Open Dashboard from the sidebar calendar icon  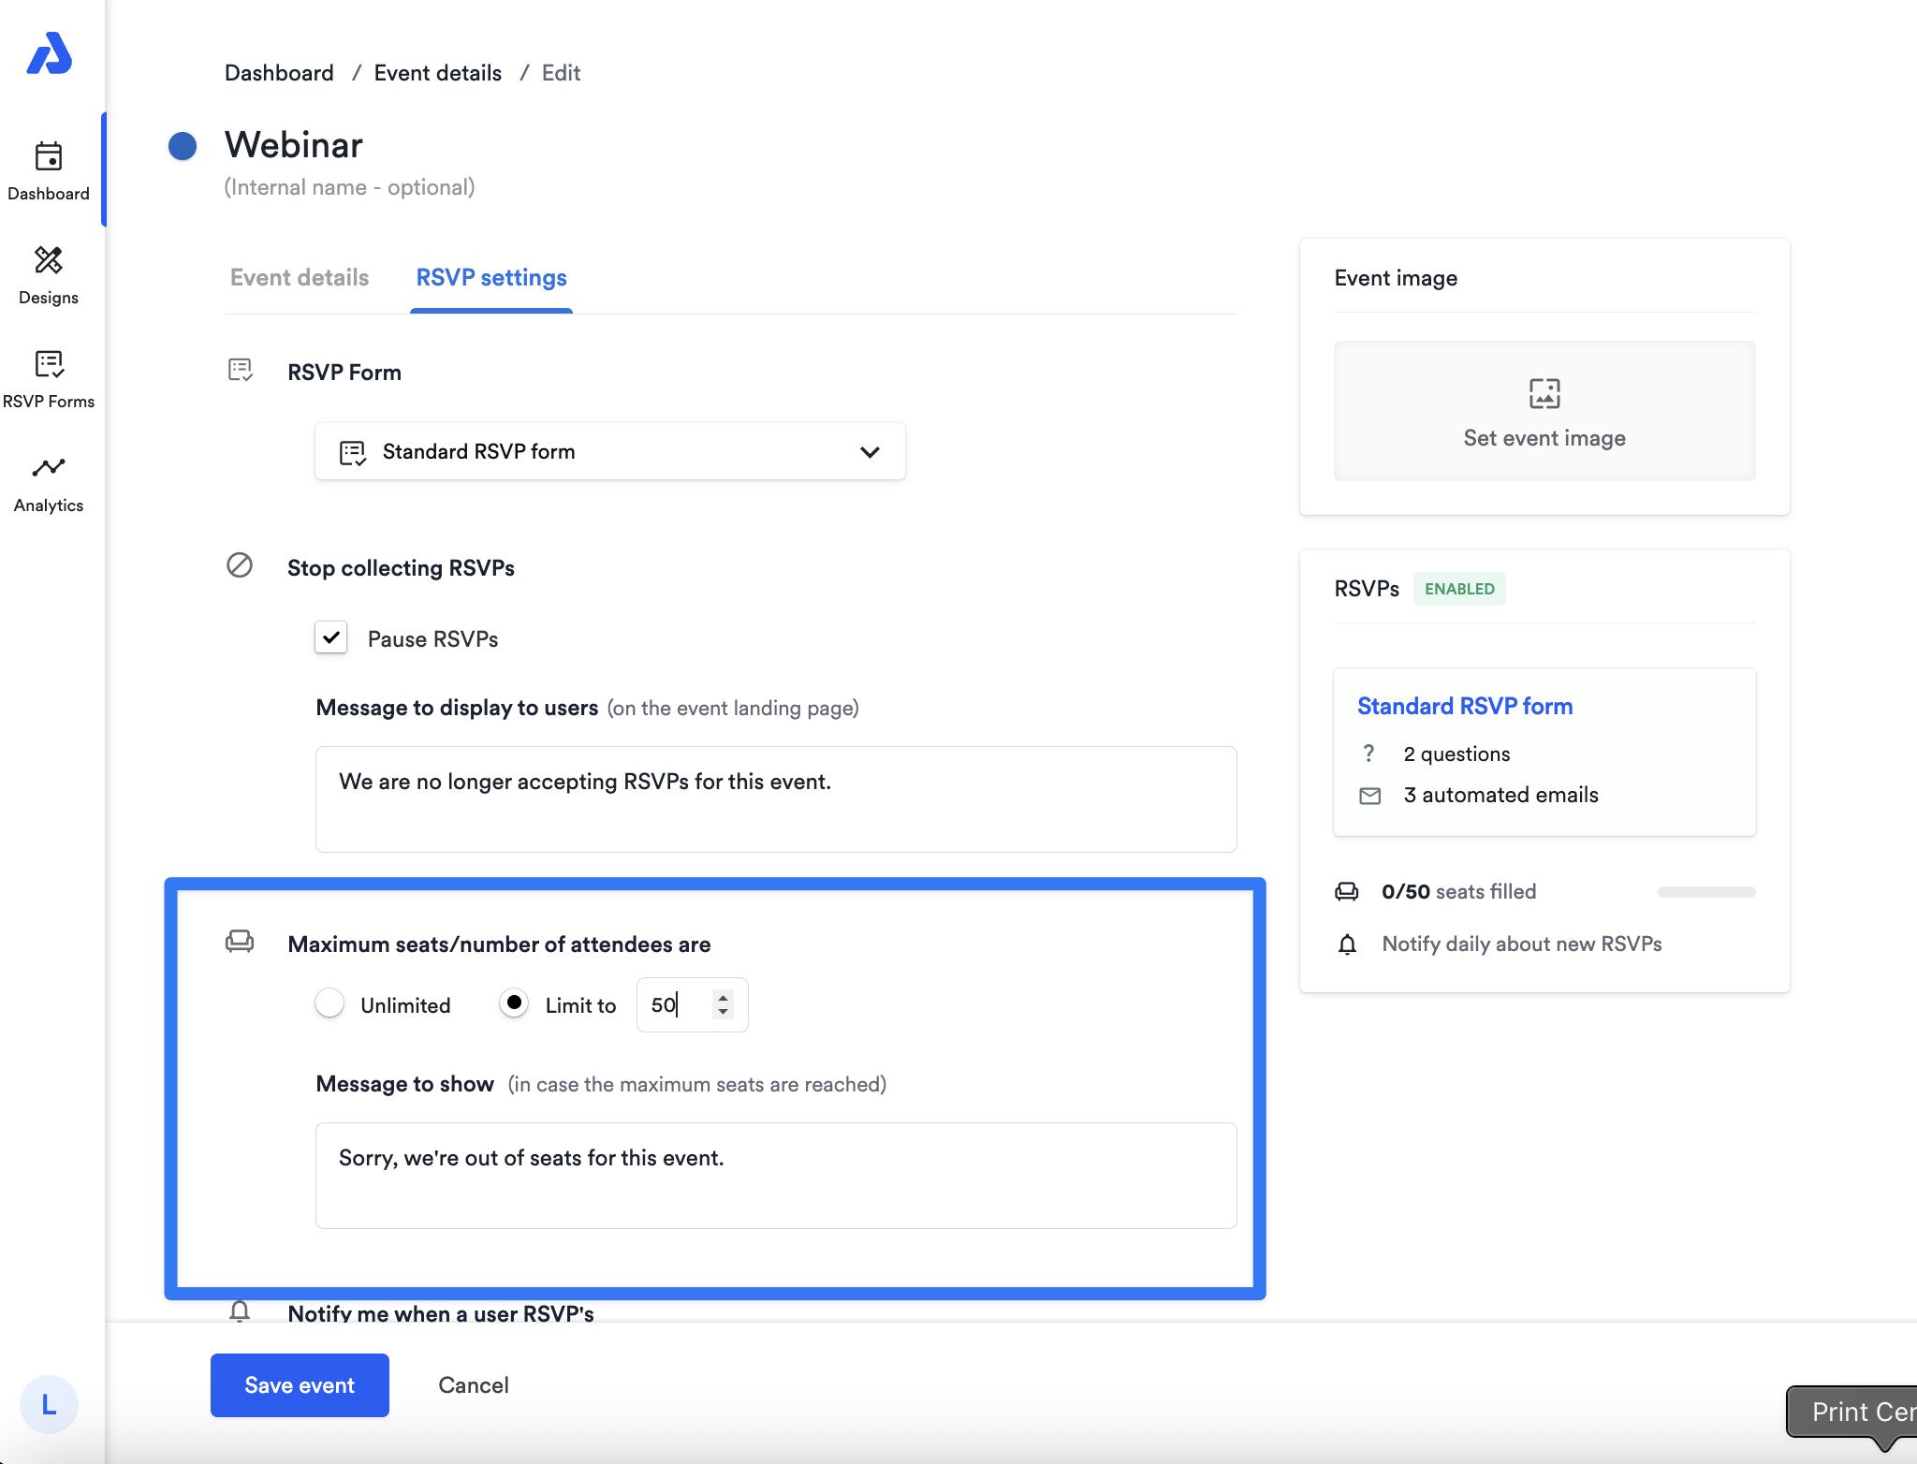coord(49,157)
